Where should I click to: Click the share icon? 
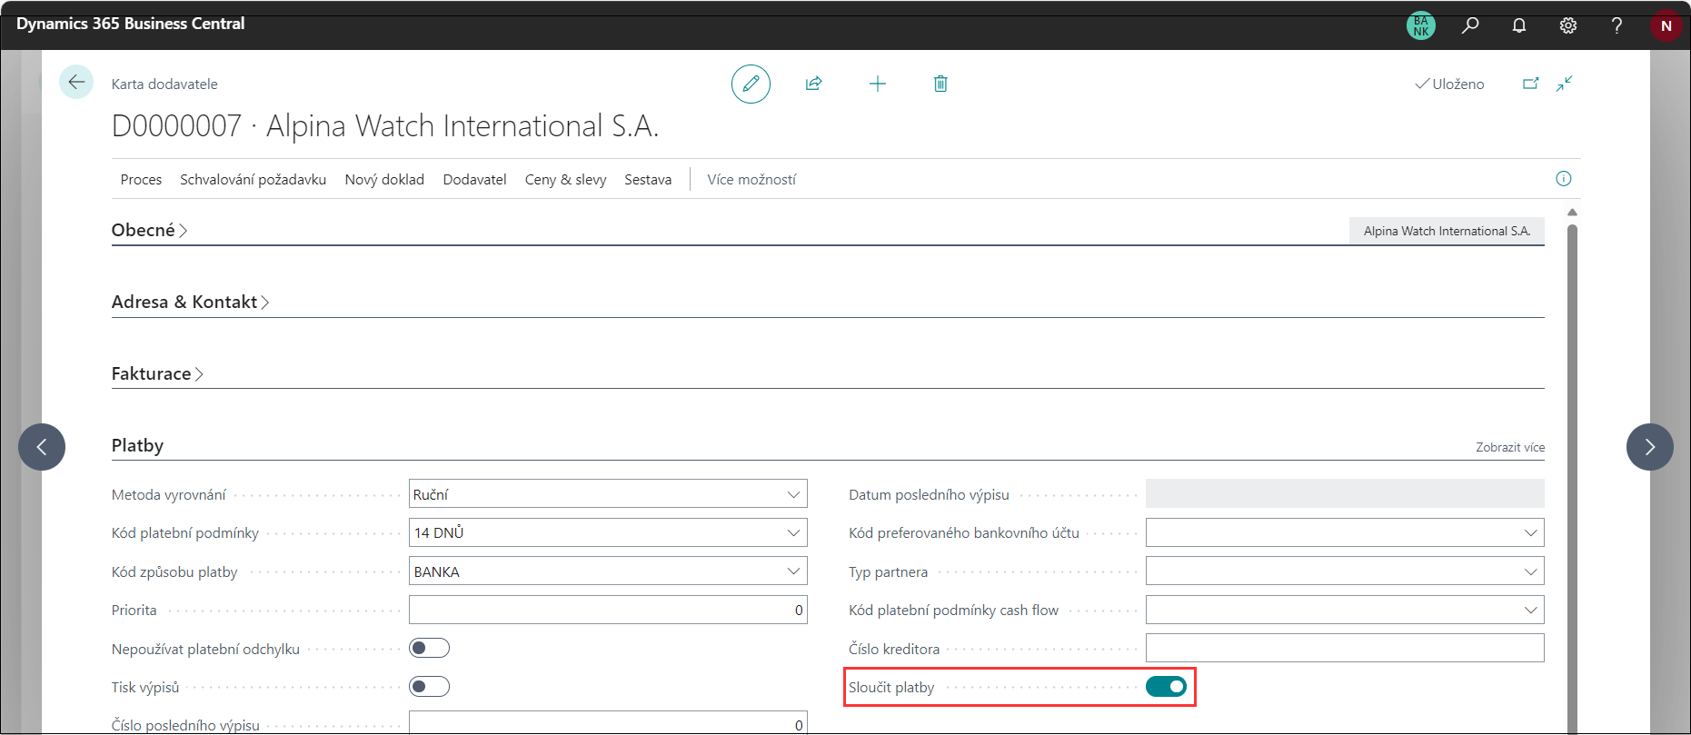[x=813, y=84]
